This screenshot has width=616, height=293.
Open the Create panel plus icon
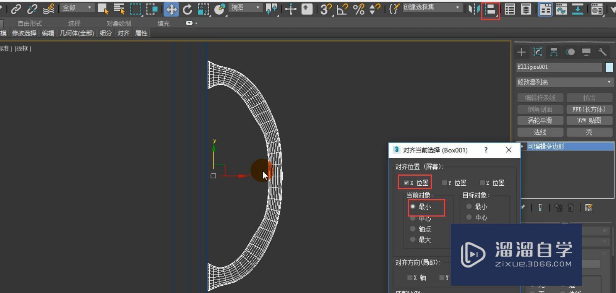(521, 52)
